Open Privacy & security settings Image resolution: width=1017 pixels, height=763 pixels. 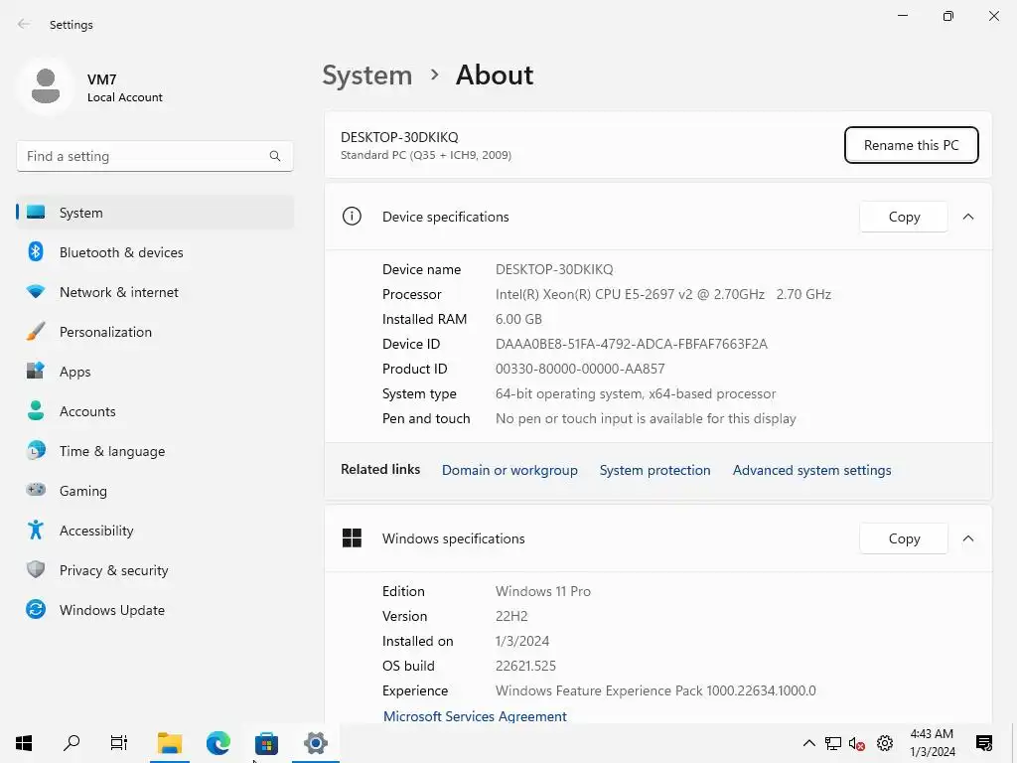(x=155, y=570)
